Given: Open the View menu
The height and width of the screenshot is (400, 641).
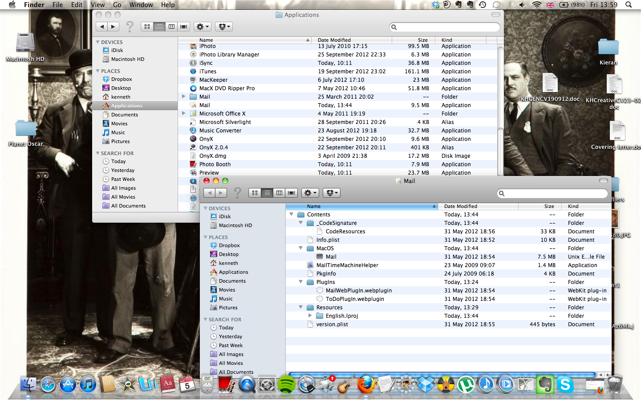Looking at the screenshot, I should click(x=97, y=5).
